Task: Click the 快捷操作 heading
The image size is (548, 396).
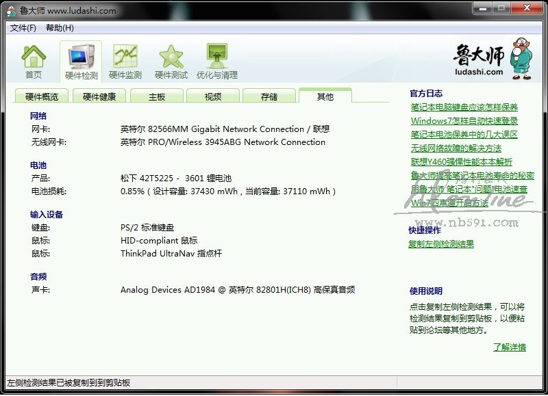Action: tap(425, 230)
